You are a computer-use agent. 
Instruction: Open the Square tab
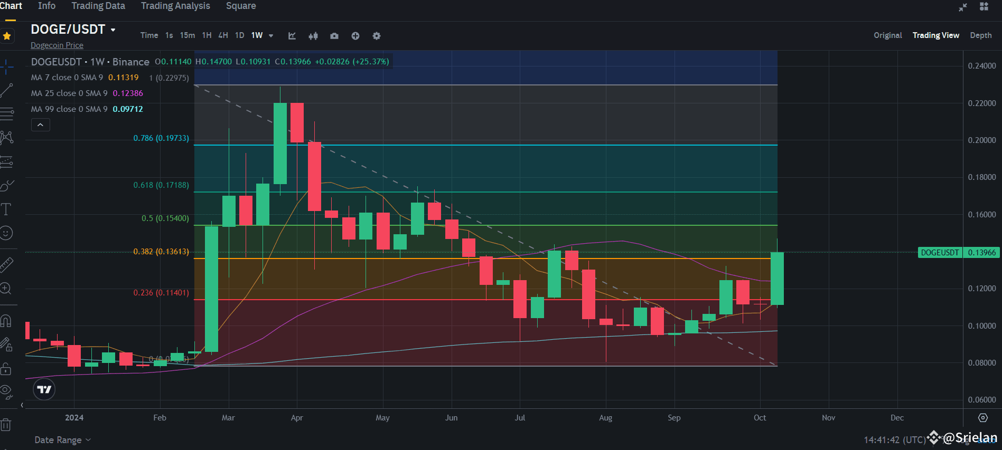pyautogui.click(x=241, y=6)
